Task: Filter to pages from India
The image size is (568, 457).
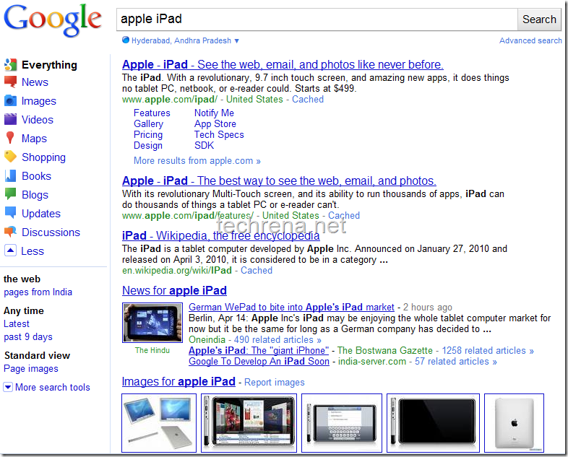Action: tap(38, 292)
